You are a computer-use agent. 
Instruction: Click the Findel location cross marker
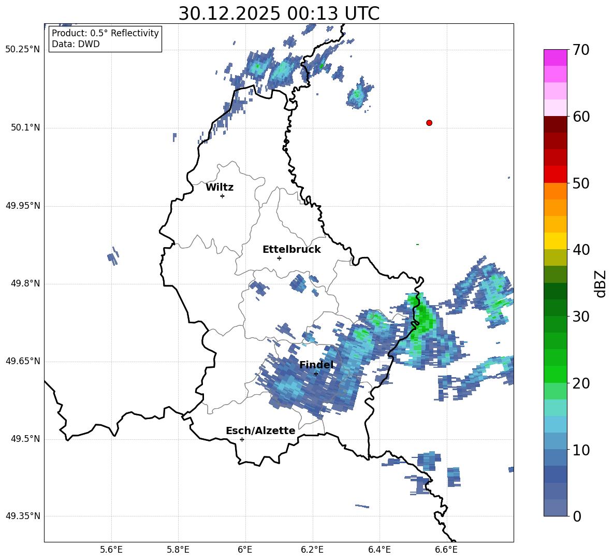pyautogui.click(x=316, y=374)
